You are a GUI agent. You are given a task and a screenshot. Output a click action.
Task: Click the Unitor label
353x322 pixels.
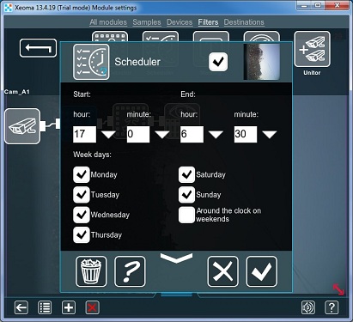pos(312,73)
